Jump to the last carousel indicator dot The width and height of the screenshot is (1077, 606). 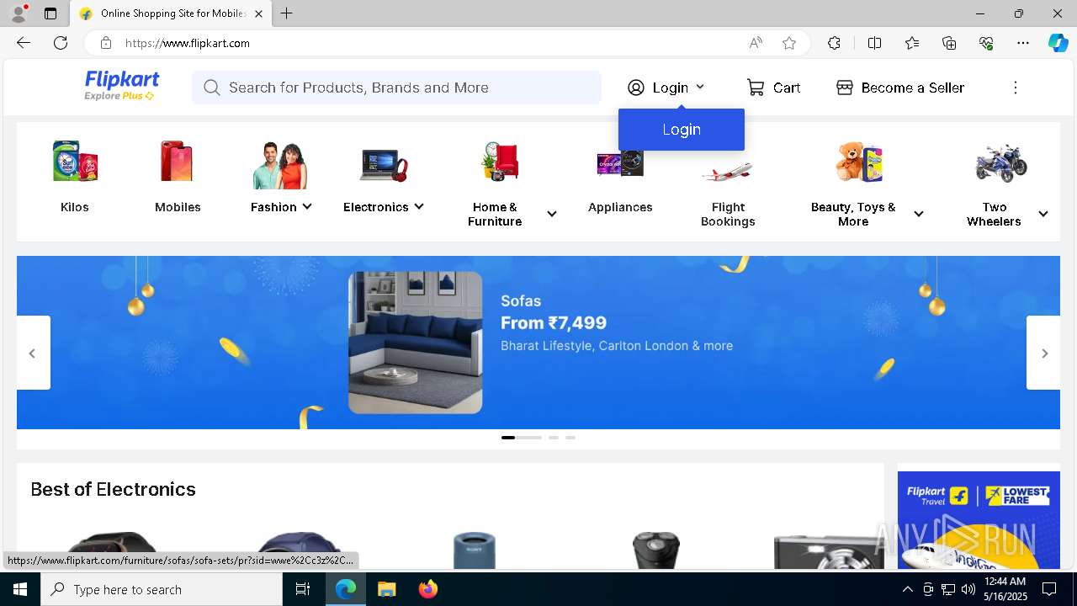click(x=570, y=438)
